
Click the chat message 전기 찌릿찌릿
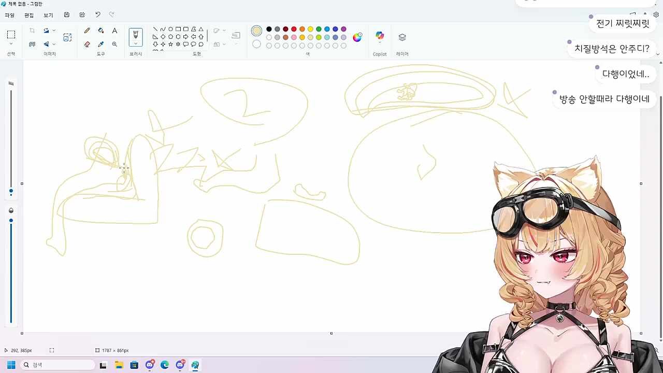pyautogui.click(x=623, y=23)
